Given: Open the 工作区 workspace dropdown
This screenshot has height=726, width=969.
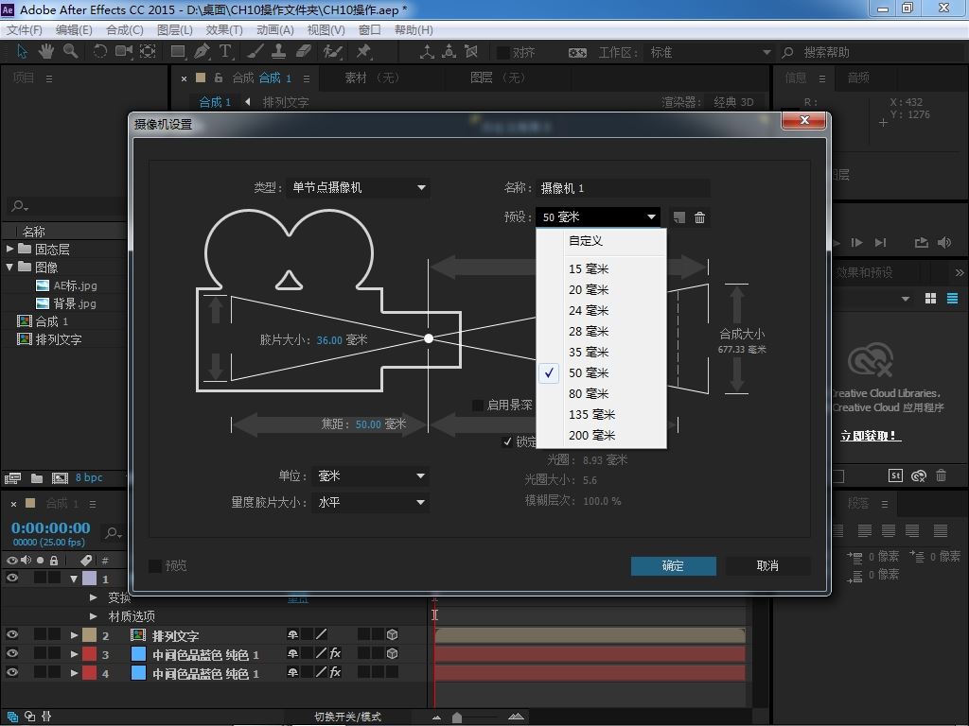Looking at the screenshot, I should point(710,53).
